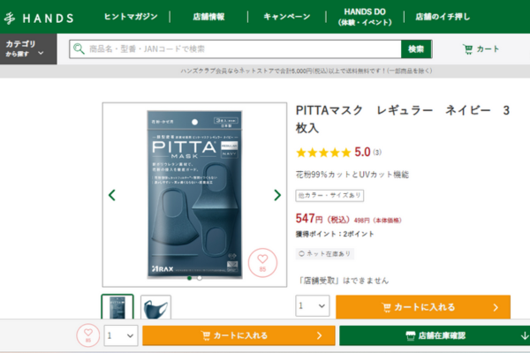Click the five-star rating stars
Image resolution: width=530 pixels, height=353 pixels.
[x=323, y=153]
